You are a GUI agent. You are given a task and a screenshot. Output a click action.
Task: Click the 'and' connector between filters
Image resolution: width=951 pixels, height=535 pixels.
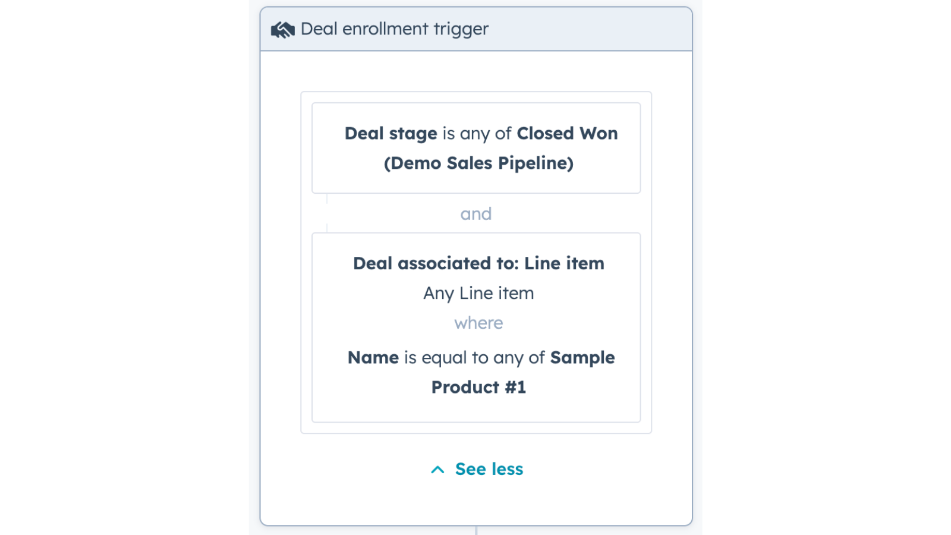coord(476,214)
